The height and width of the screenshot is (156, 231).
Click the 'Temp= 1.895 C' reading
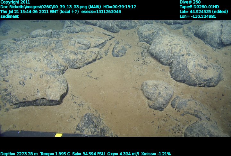coord(55,154)
